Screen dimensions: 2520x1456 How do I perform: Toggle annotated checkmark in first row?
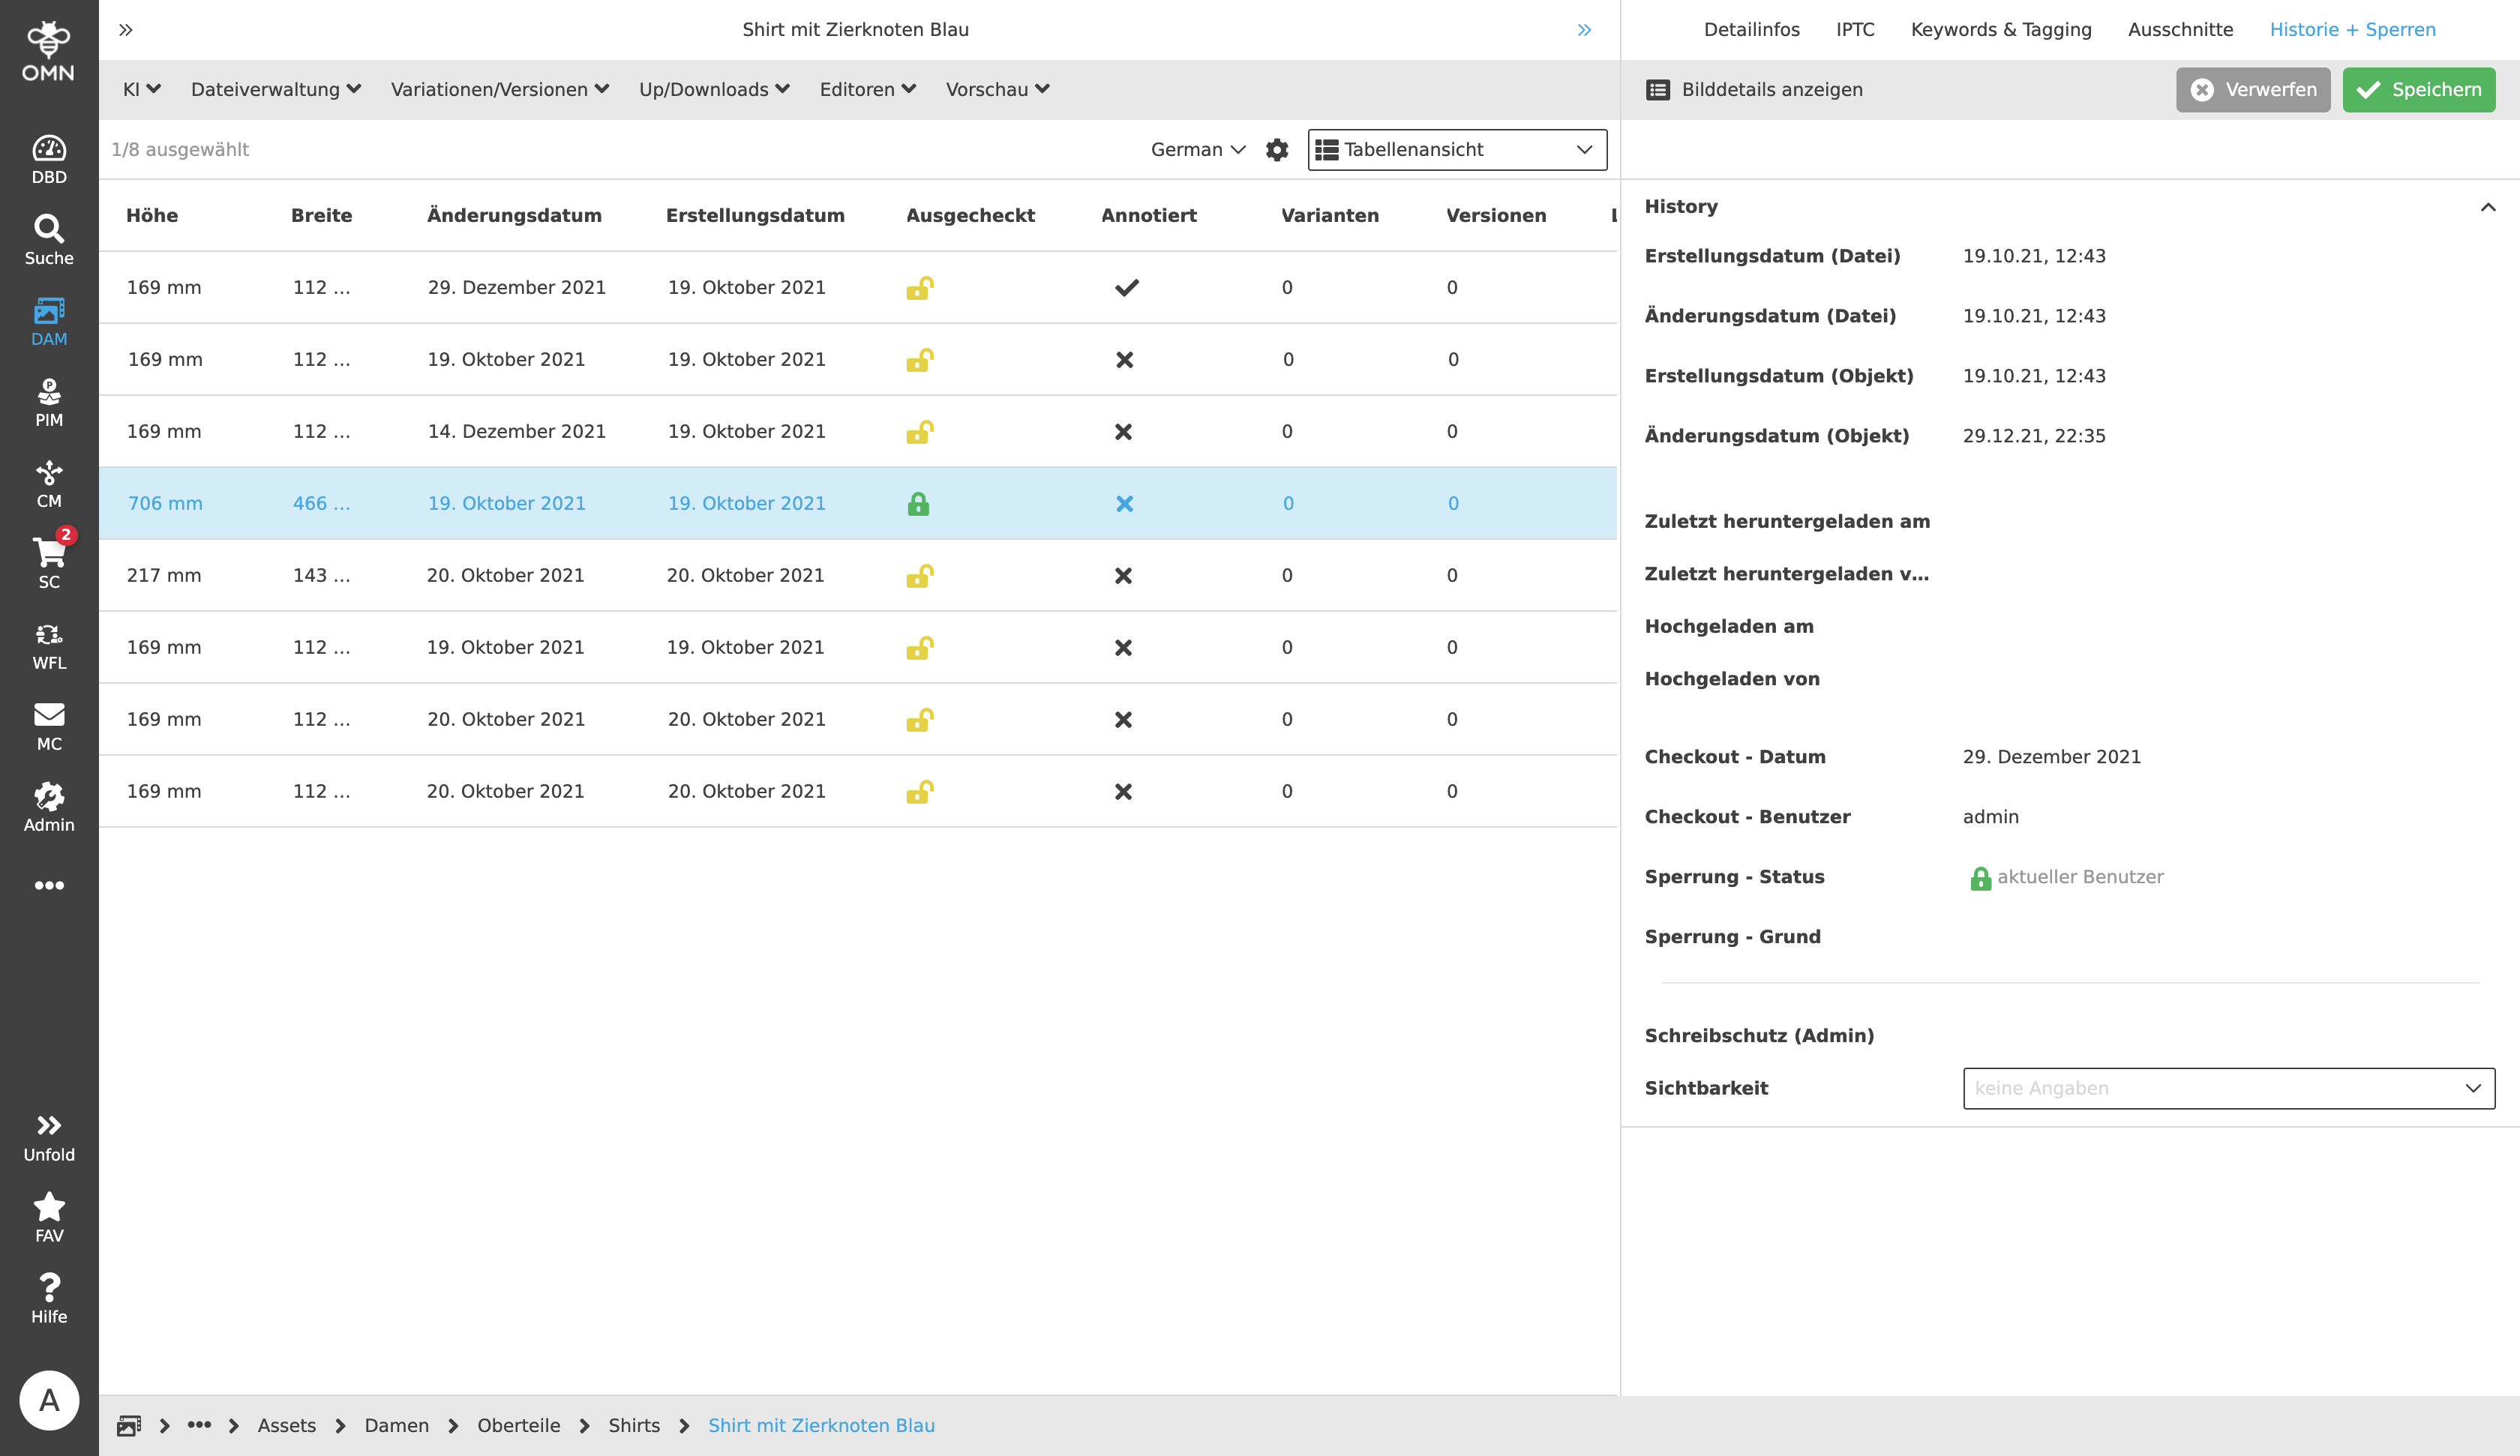[1127, 288]
